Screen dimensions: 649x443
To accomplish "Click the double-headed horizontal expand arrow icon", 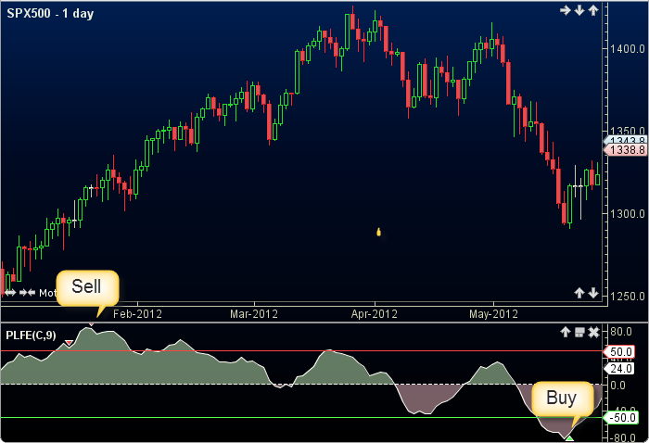I will pos(10,293).
